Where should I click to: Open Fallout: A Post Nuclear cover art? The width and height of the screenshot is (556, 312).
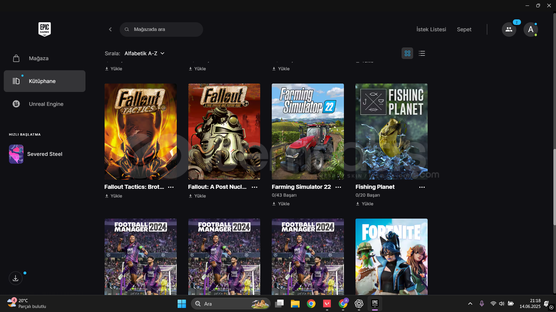224,132
